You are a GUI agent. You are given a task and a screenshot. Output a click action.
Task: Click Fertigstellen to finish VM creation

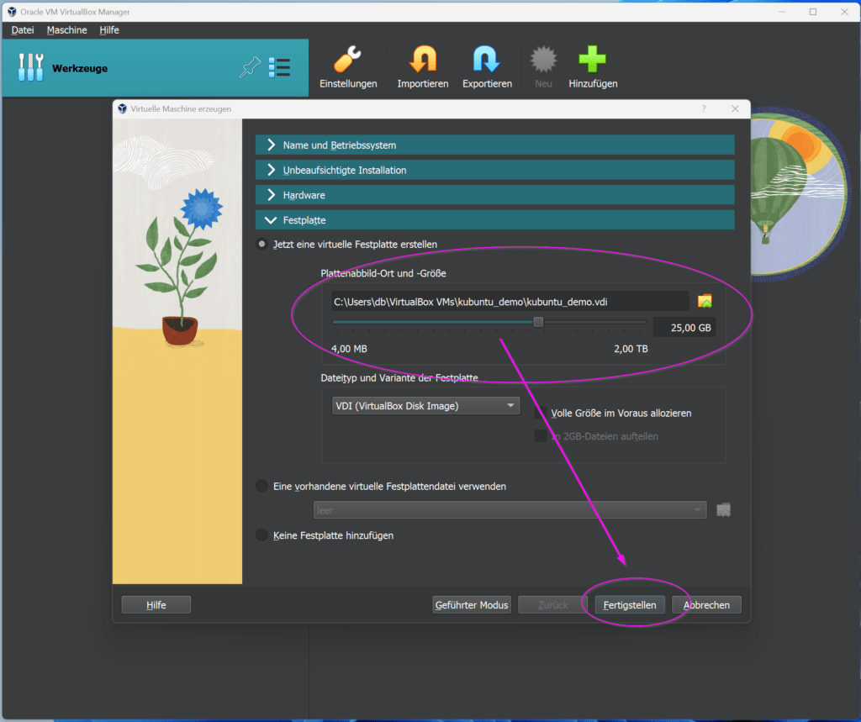630,604
